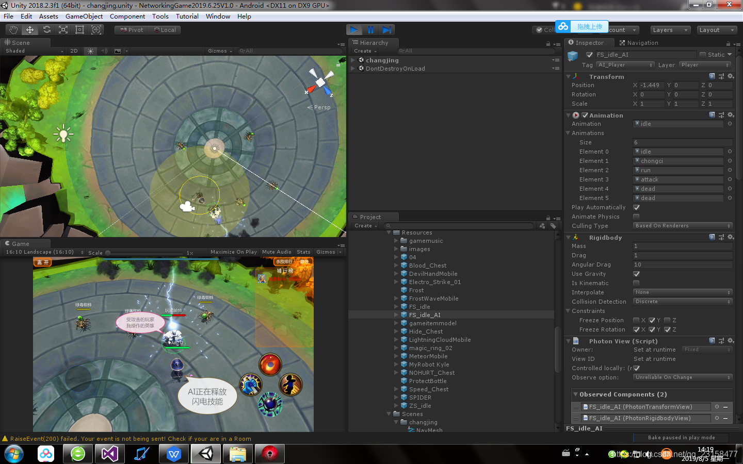Toggle Freeze Position Y checkbox
Screen dimensions: 743x464
652,320
